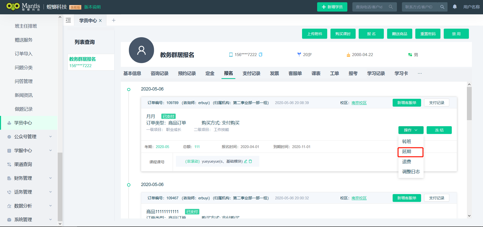Viewport: 483px width, 227px height.
Task: Switch to 基本信息 tab
Action: coord(132,73)
